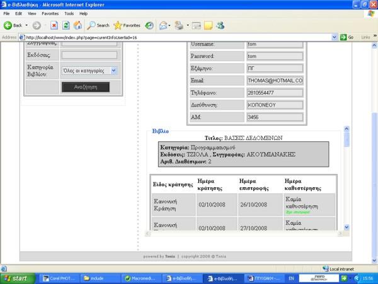Expand the Links toolbar chevron
Viewport: 378px width, 284px height.
(375, 36)
